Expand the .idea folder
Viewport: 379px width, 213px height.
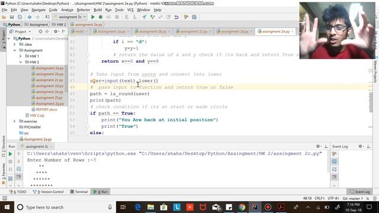pos(14,44)
